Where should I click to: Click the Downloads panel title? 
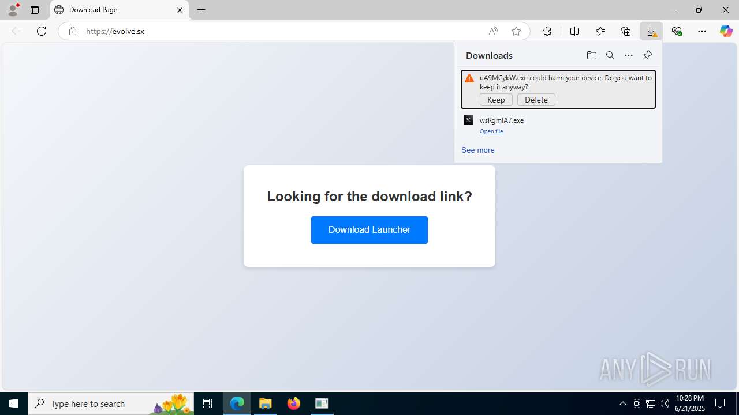click(489, 55)
